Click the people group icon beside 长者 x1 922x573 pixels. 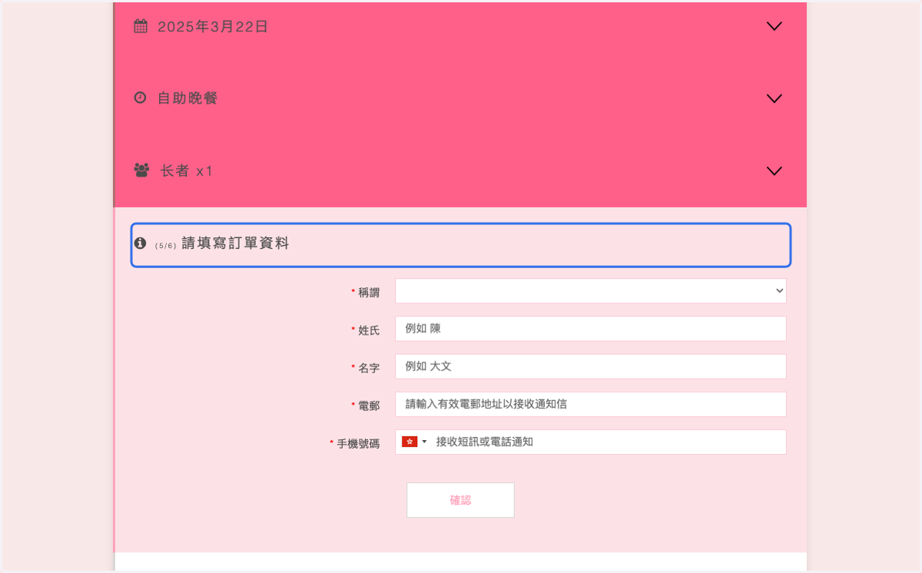pyautogui.click(x=141, y=170)
